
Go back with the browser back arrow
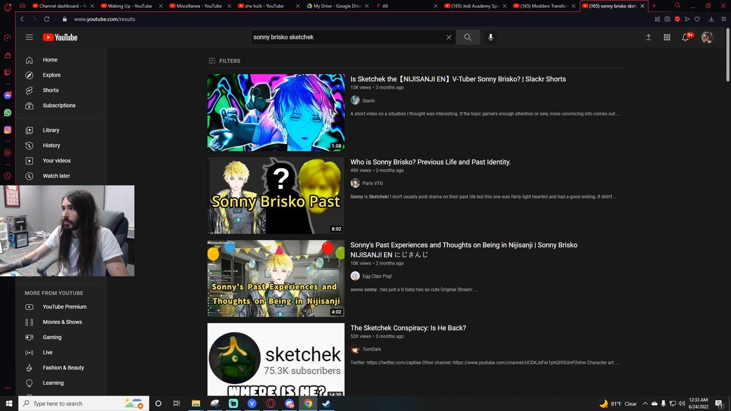pyautogui.click(x=22, y=19)
